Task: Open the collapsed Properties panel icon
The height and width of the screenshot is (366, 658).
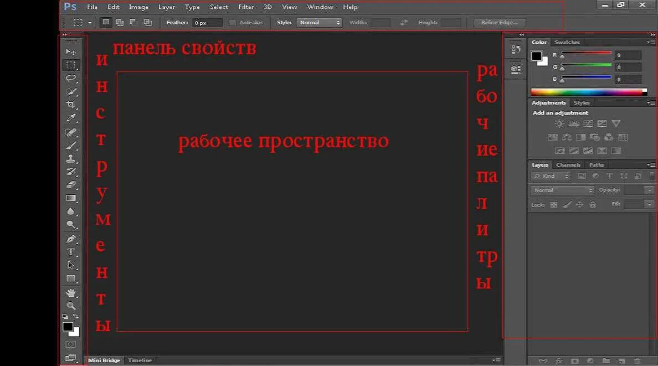Action: [x=516, y=70]
